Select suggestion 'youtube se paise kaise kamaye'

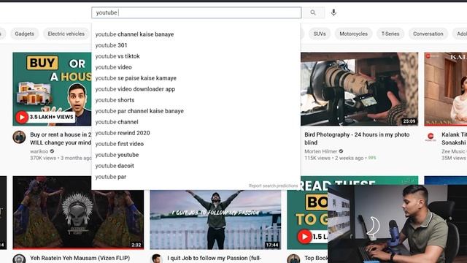click(196, 78)
